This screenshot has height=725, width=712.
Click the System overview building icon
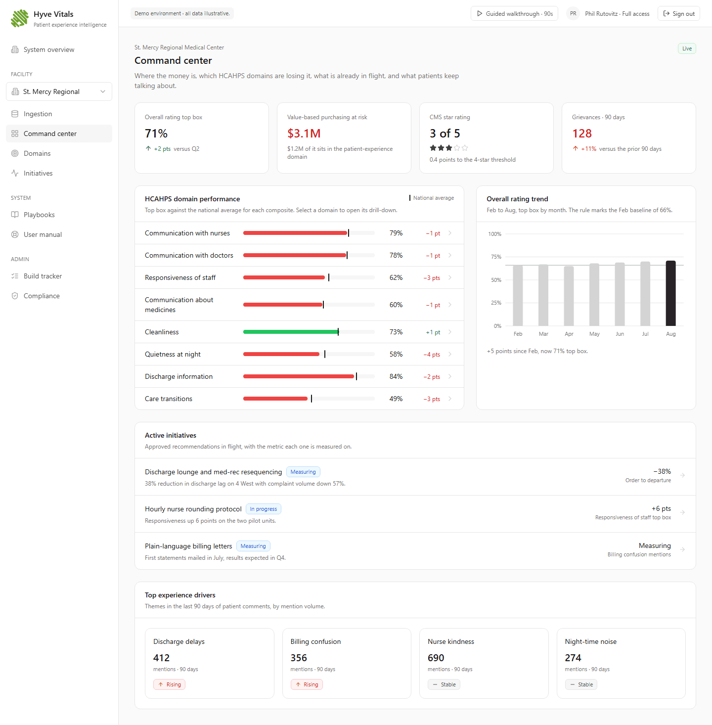click(15, 49)
